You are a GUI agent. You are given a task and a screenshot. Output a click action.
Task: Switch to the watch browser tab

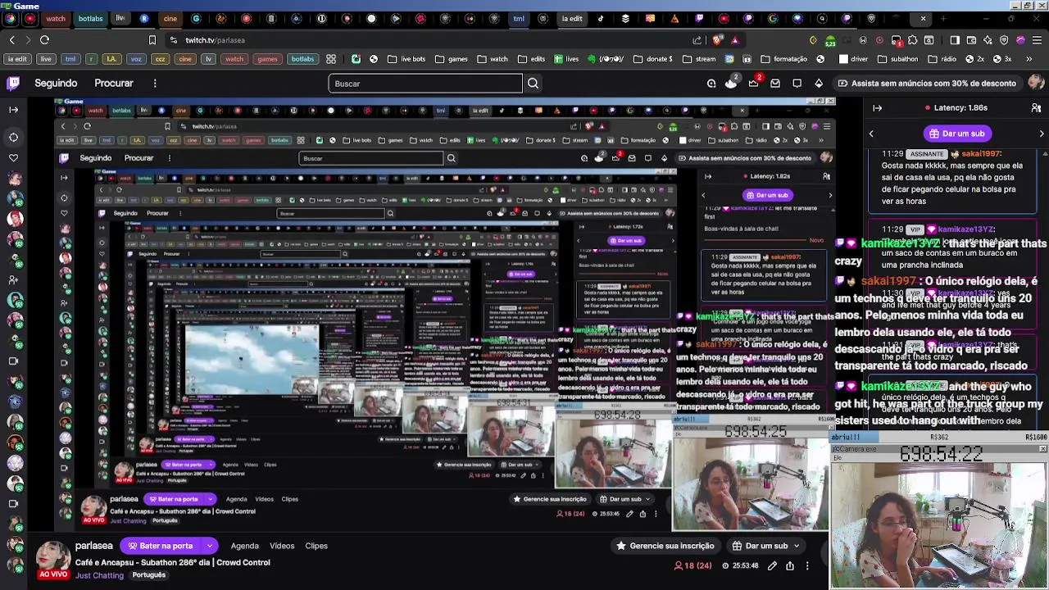tap(56, 18)
